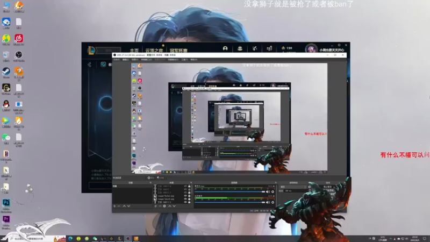
Task: Click the OBS source Properties button
Action: (151, 178)
